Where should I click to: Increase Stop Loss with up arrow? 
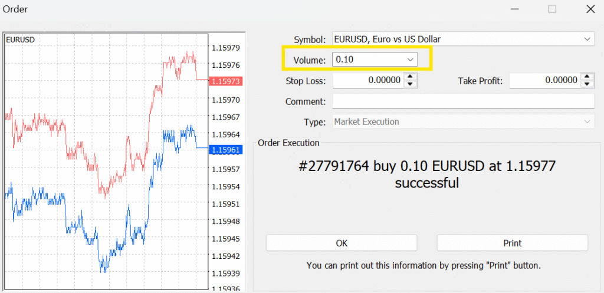click(411, 77)
